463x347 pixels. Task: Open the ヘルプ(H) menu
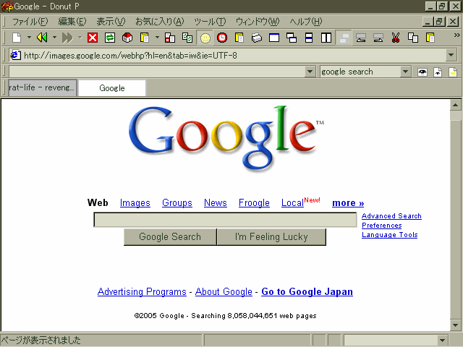pos(305,22)
